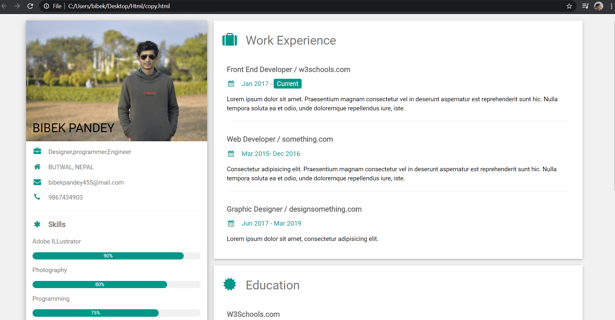Click the phone icon beside 9867434903
Viewport: 615px width, 320px height.
coord(37,197)
